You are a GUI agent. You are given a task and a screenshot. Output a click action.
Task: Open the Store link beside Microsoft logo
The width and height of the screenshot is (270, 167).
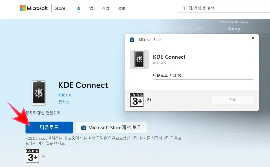click(x=60, y=8)
